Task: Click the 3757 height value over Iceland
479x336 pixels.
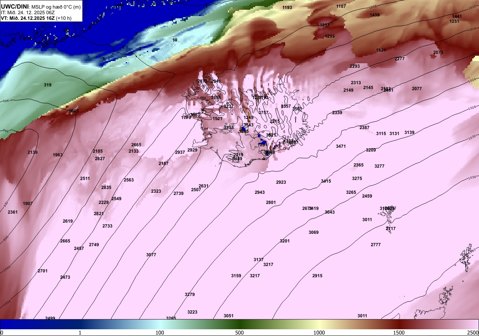Action: [x=263, y=113]
